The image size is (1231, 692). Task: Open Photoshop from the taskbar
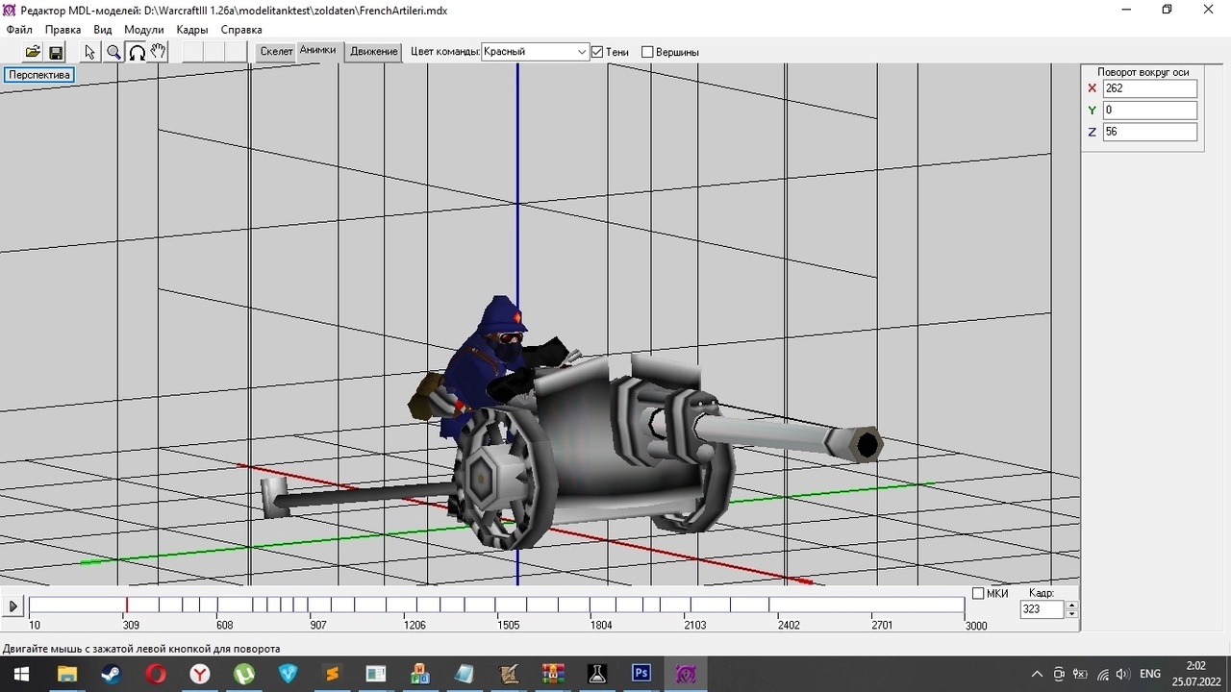tap(641, 674)
